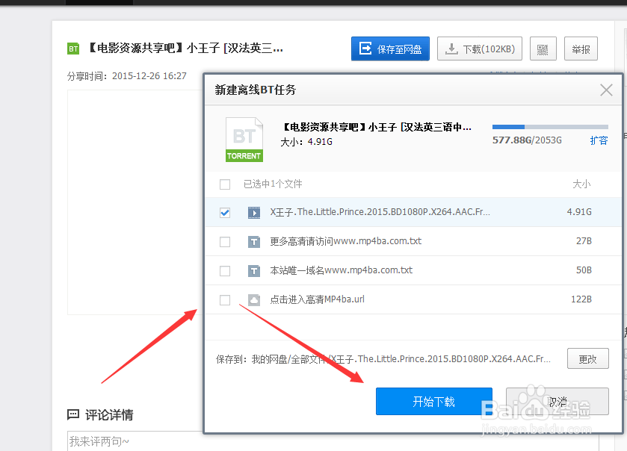Screen dimensions: 627x451
Task: Uncheck the X王子 video file
Action: pyautogui.click(x=225, y=212)
